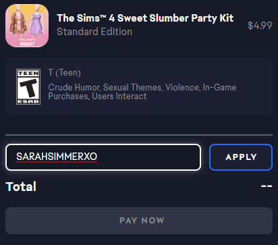Select the T (Teen) rating text
This screenshot has width=278, height=245.
(65, 73)
